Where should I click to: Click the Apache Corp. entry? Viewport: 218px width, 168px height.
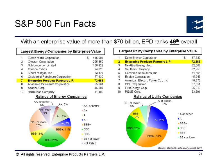point(37,88)
